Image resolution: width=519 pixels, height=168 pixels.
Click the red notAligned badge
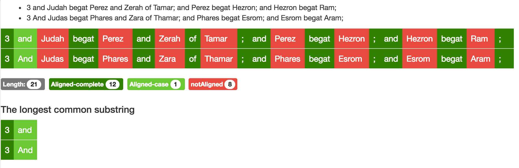pos(213,84)
